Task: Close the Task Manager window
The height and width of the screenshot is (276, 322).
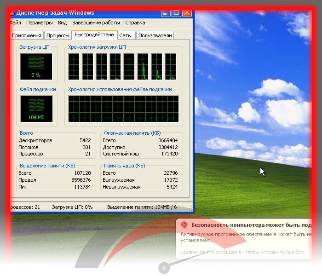Action: [187, 13]
